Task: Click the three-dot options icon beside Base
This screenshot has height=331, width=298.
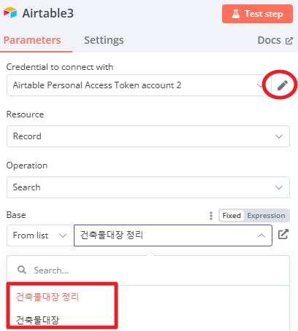Action: (x=211, y=216)
